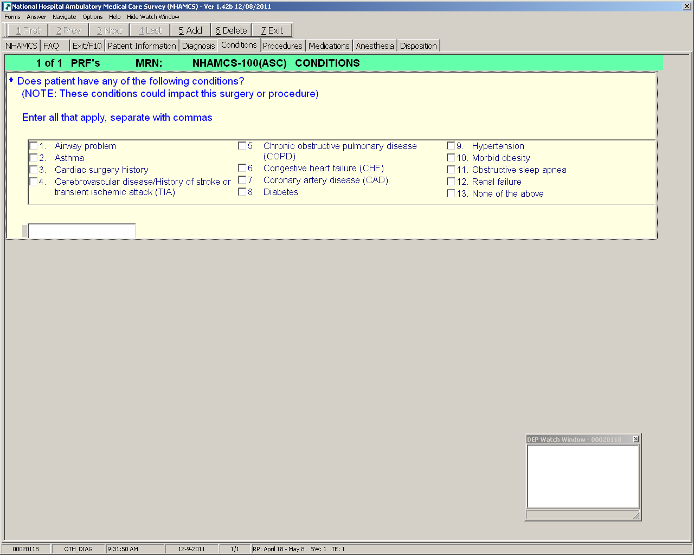Click the conditions answer input field

(x=81, y=231)
